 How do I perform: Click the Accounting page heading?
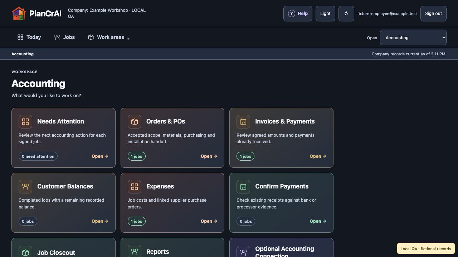point(38,84)
